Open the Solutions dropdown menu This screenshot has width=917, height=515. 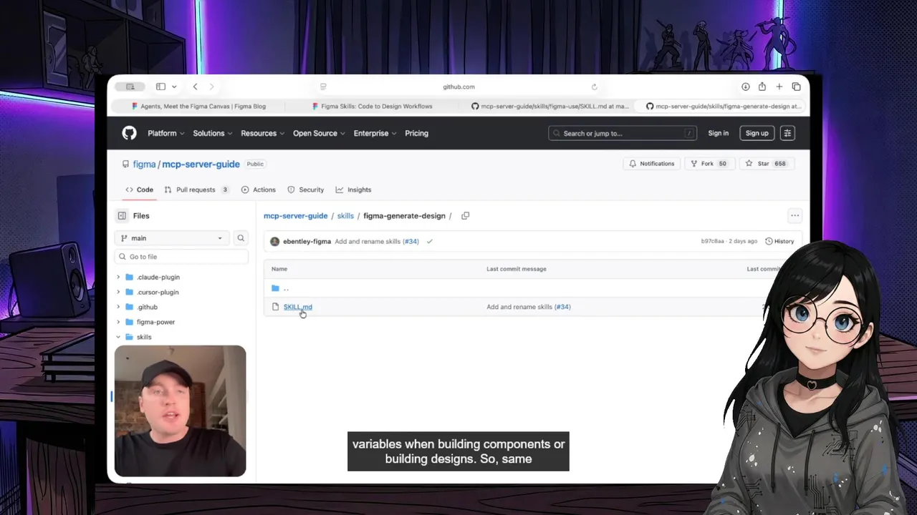click(x=213, y=133)
